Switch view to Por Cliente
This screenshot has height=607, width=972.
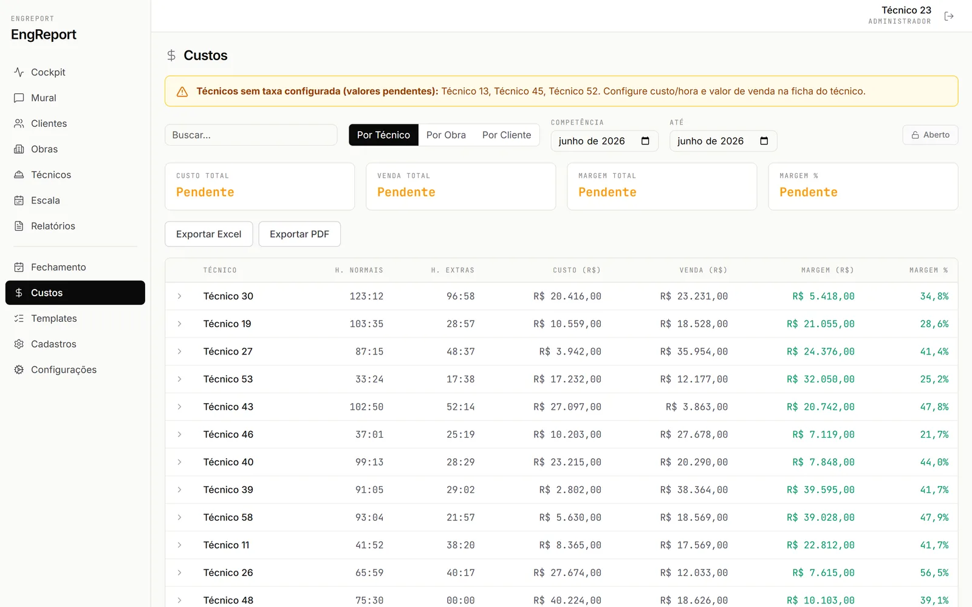tap(507, 135)
